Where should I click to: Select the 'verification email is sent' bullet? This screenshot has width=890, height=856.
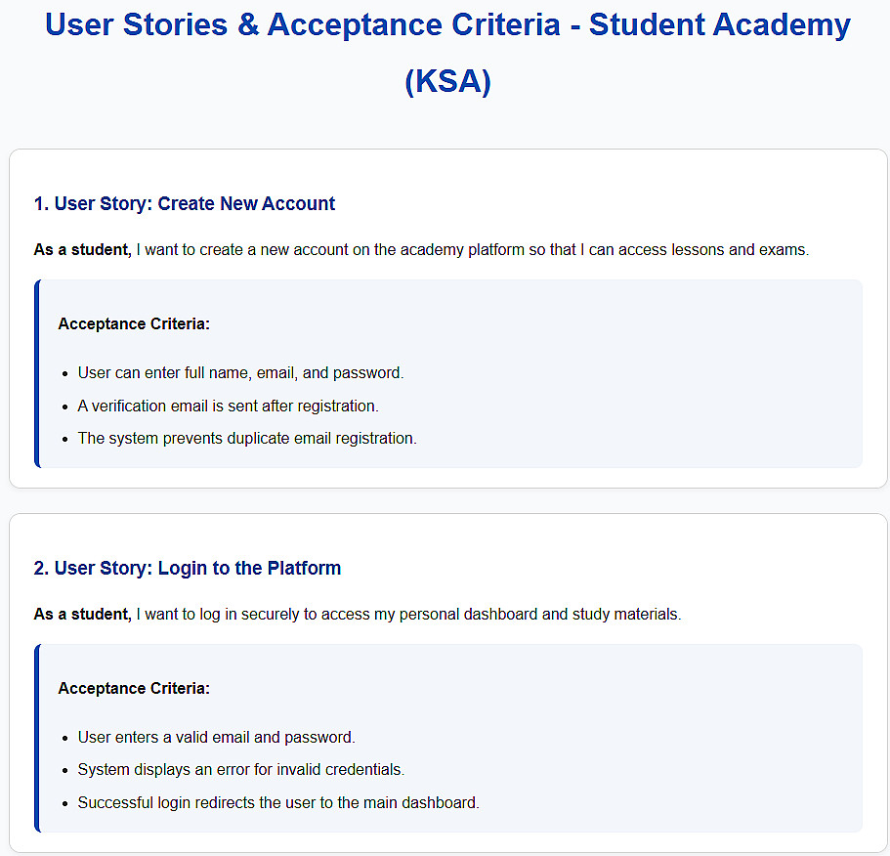228,406
